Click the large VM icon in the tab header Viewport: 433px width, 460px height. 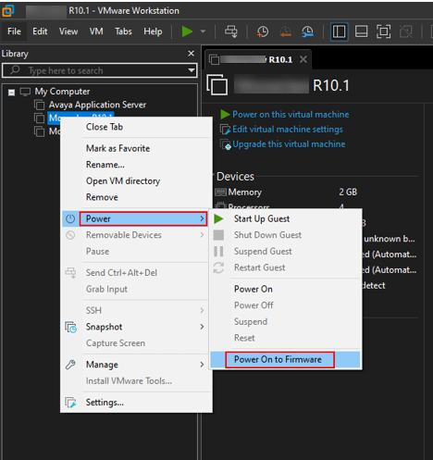point(217,85)
